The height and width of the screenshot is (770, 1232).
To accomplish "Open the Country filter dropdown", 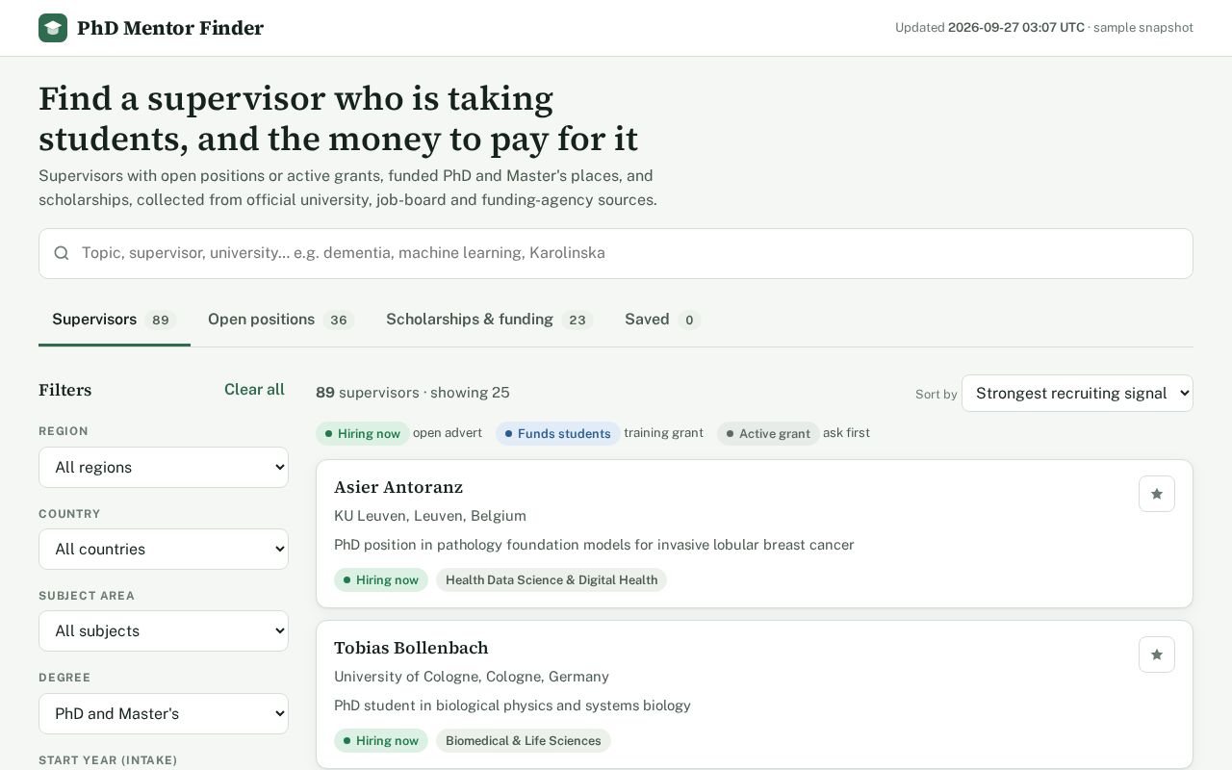I will point(164,549).
